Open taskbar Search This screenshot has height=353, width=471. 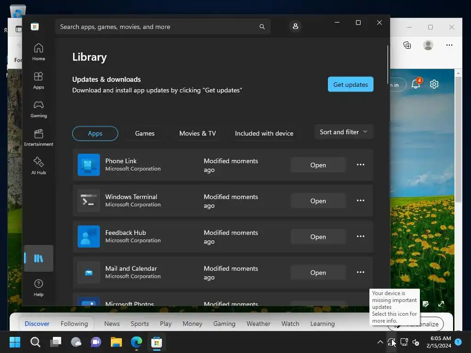coord(35,342)
